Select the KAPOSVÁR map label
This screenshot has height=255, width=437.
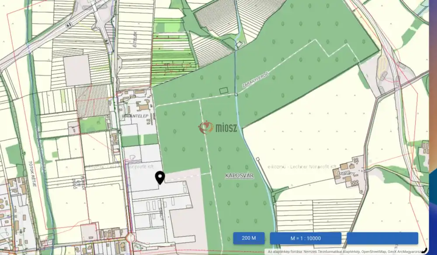pos(239,176)
